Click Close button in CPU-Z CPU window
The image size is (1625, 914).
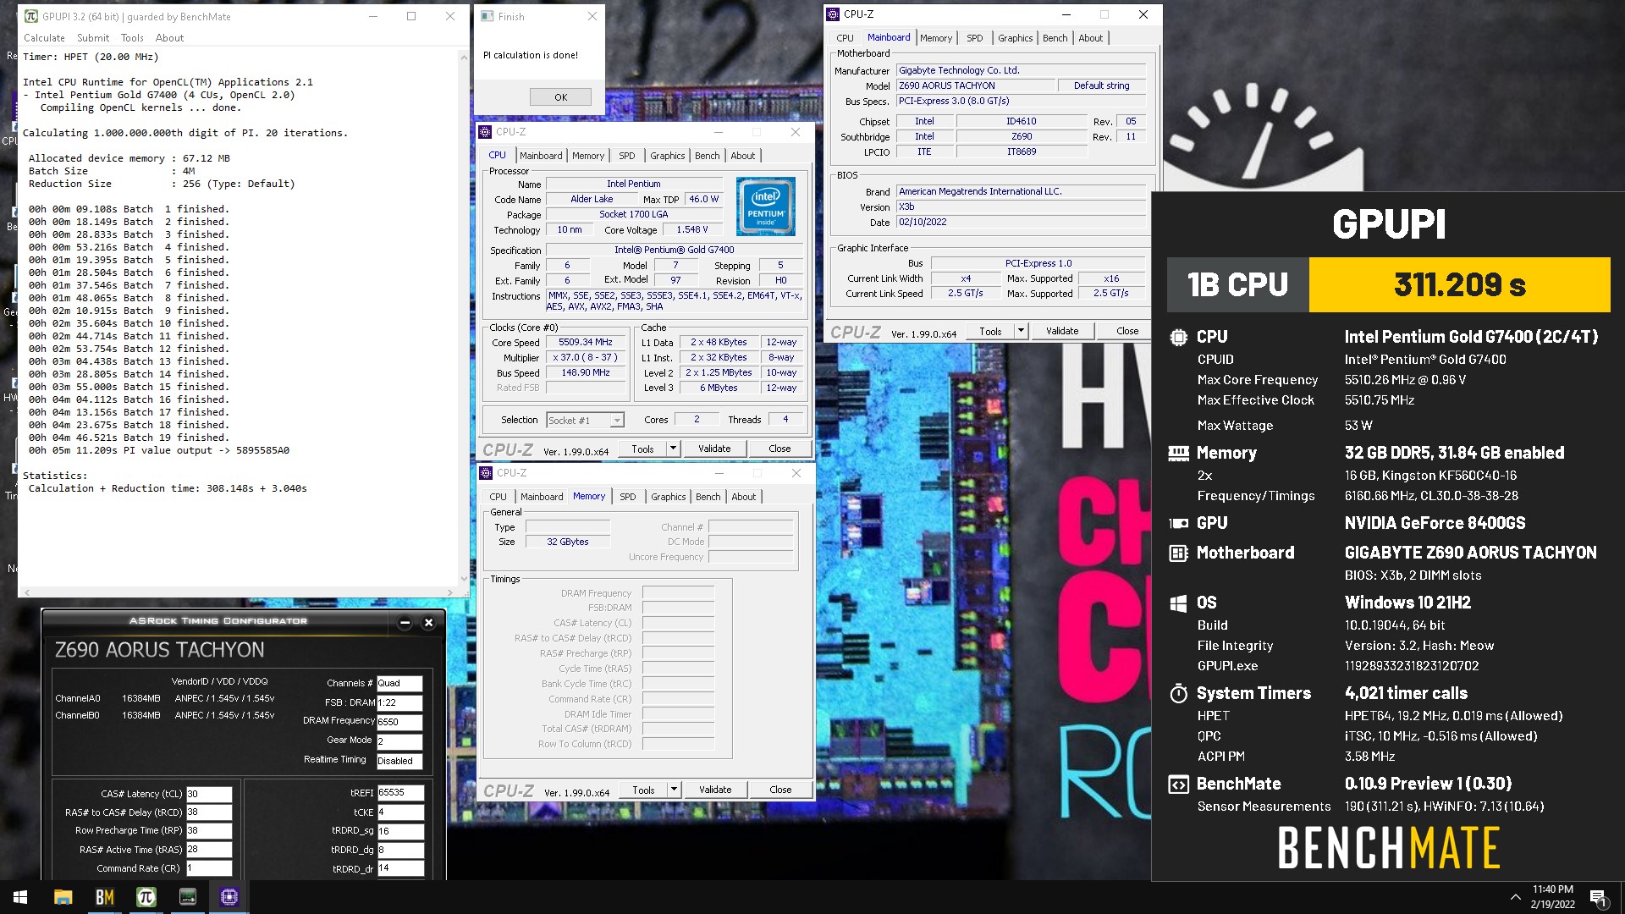tap(779, 449)
